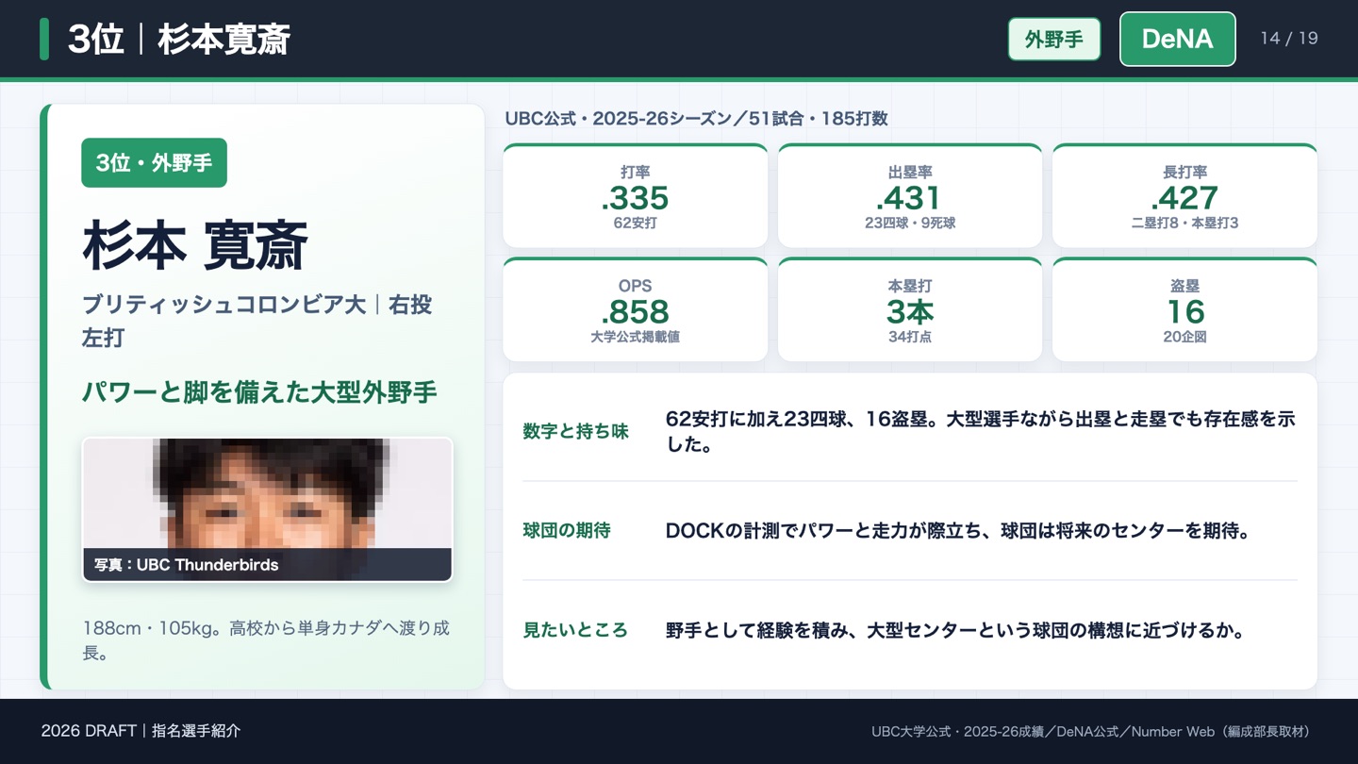The width and height of the screenshot is (1358, 764).
Task: Click the tagline パワーと脚を備えた大型外野手
Action: click(x=259, y=392)
